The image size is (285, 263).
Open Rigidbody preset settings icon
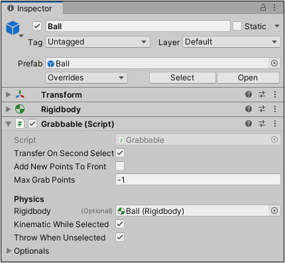(262, 109)
